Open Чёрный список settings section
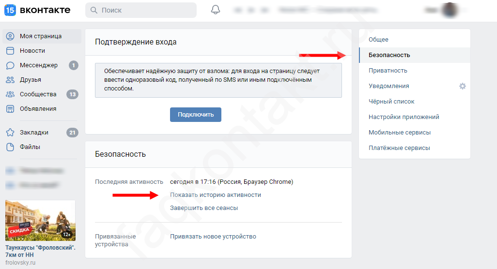Viewport: 497px width, 269px height. click(391, 102)
